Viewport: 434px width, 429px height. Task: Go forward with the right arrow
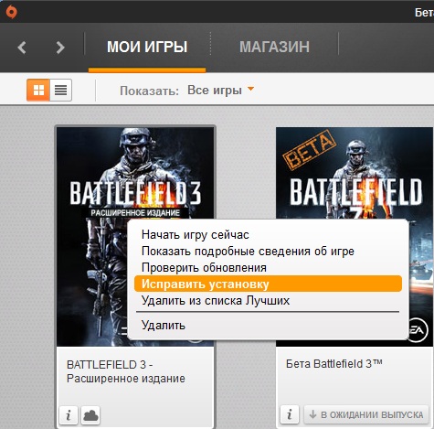click(x=60, y=48)
